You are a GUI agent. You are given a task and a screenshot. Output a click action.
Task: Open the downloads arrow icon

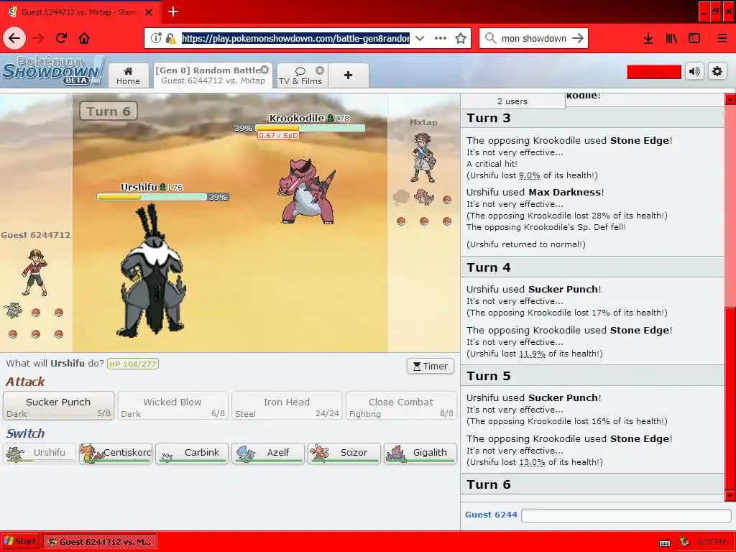click(x=648, y=39)
